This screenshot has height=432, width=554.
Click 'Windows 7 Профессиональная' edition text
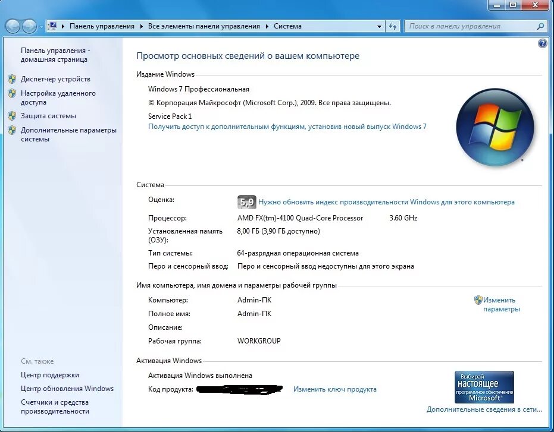coord(199,89)
